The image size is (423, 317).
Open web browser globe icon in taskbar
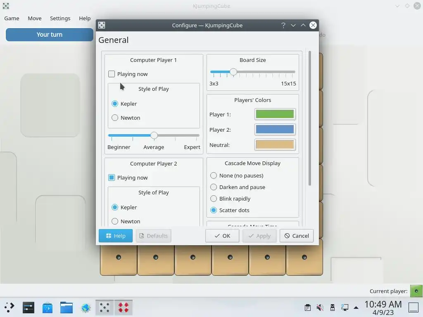[x=86, y=307]
